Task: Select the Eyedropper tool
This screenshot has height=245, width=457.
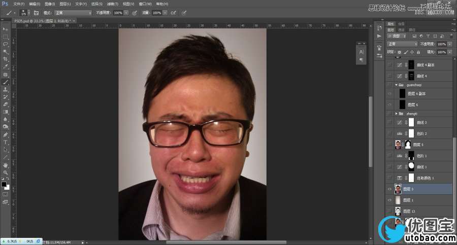Action: (x=5, y=67)
